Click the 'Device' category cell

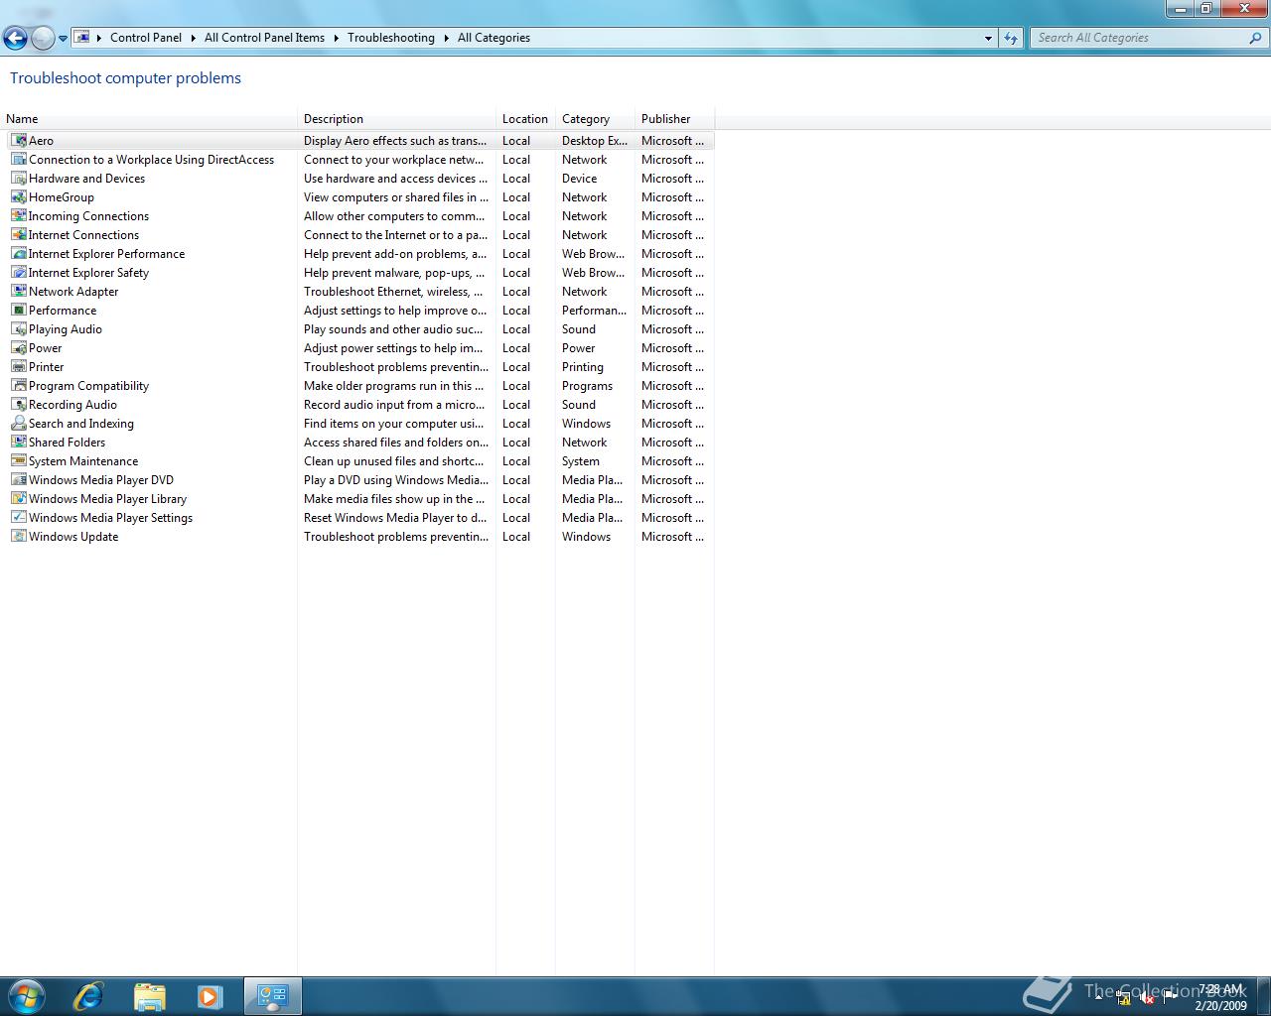(x=580, y=179)
